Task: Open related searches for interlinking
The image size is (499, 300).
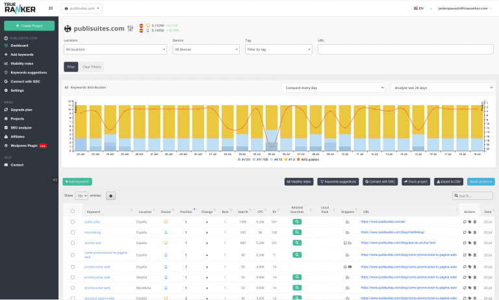Action: coord(297,232)
